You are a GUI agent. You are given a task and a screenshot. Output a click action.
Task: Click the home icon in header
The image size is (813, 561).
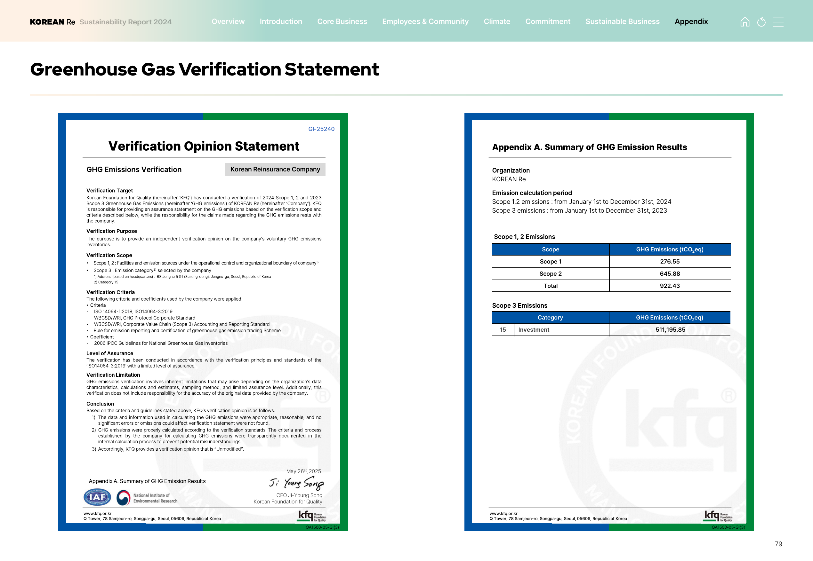745,22
